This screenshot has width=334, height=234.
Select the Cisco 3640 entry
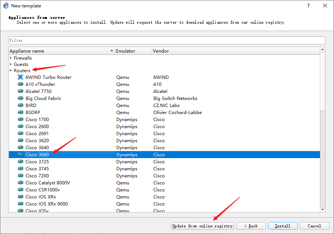(37, 147)
